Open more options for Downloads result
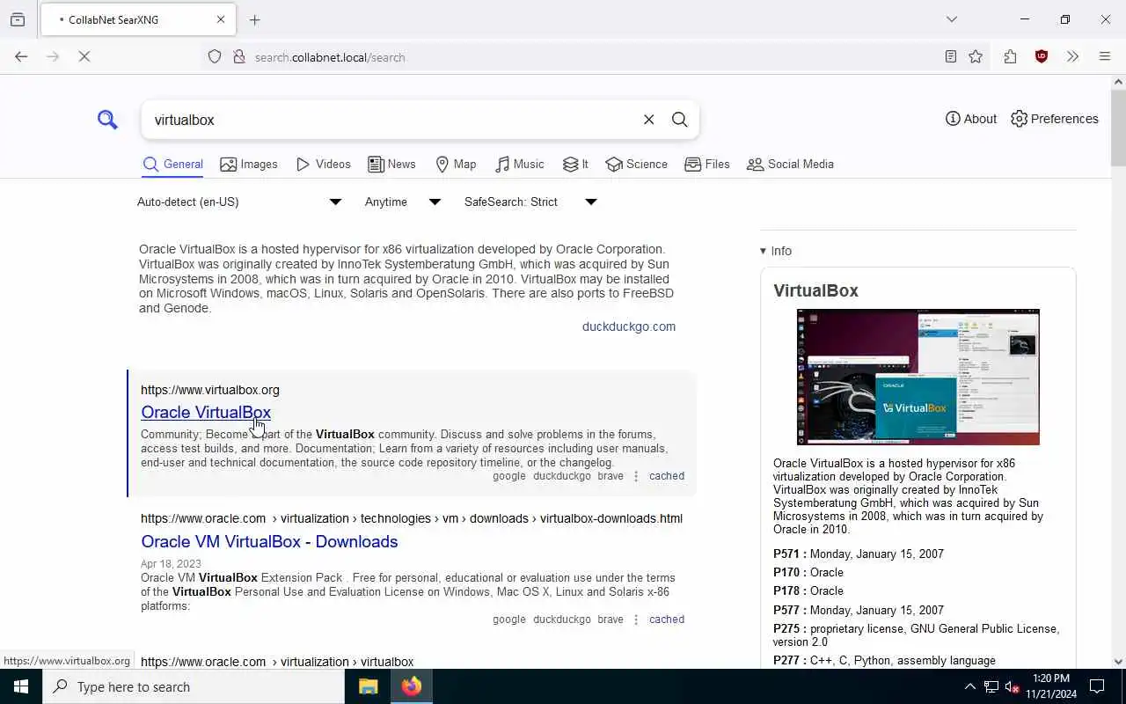Screen dimensions: 1126x704 pyautogui.click(x=636, y=620)
